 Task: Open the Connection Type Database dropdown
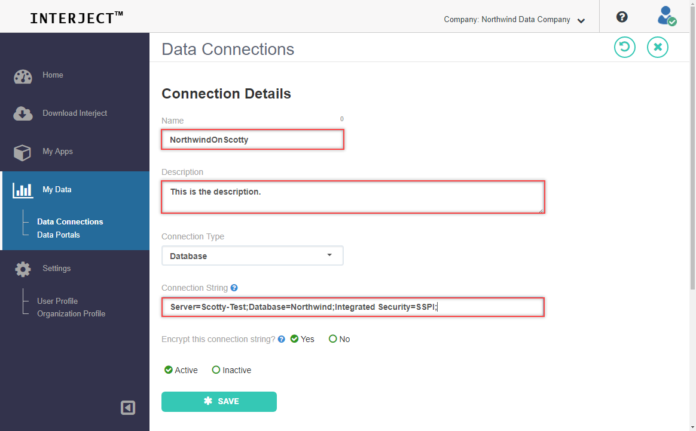(252, 256)
